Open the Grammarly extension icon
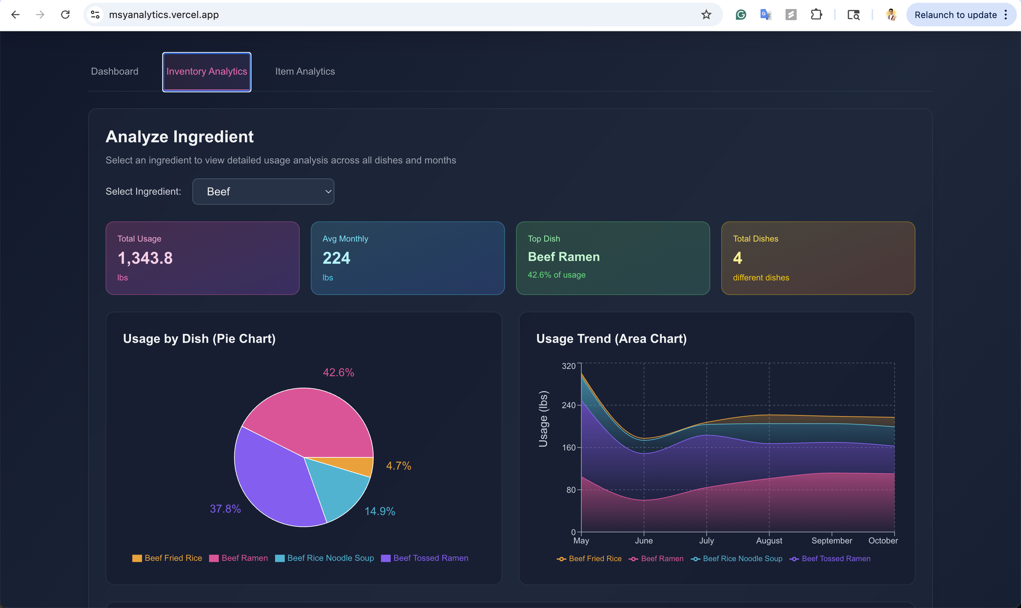The width and height of the screenshot is (1021, 608). (741, 15)
